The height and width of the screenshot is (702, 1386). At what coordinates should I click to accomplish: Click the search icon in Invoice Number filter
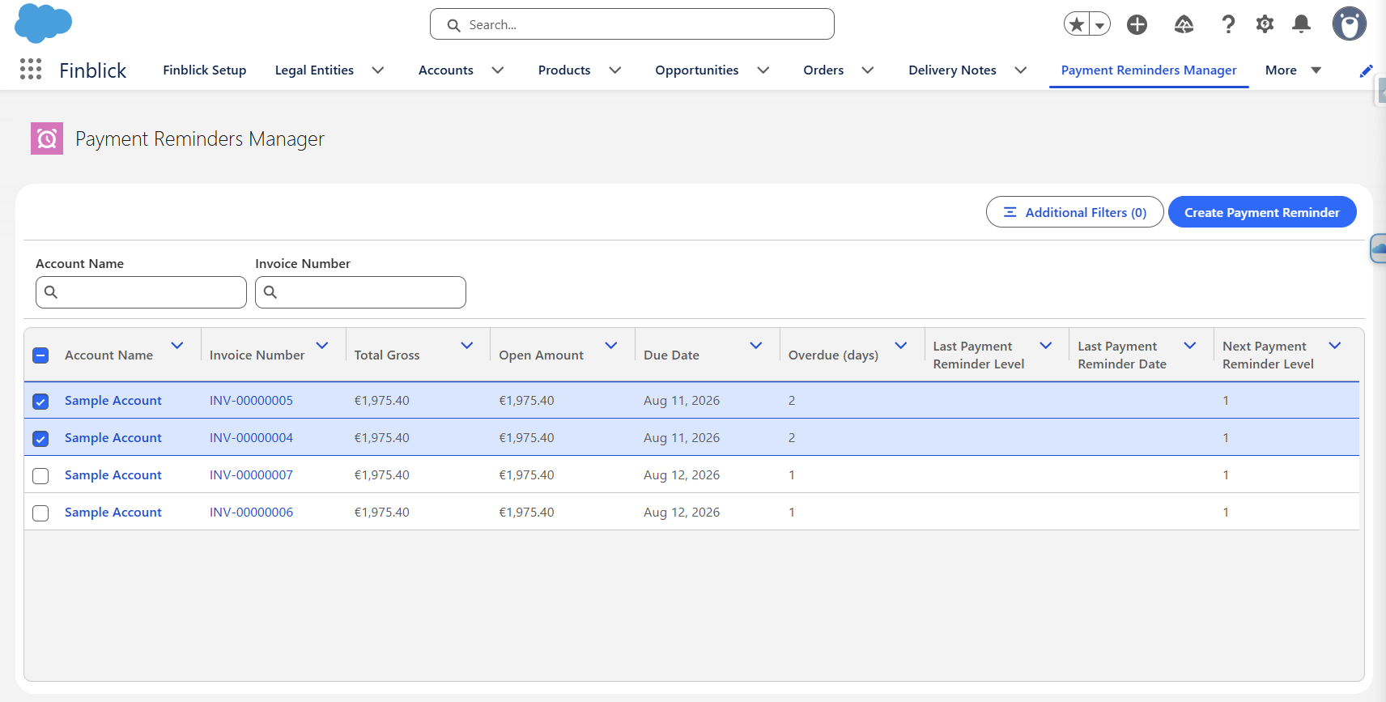(x=270, y=292)
